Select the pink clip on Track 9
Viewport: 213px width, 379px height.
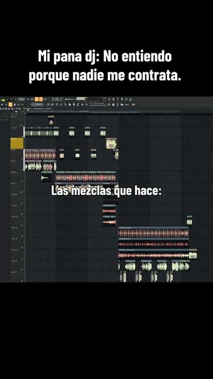109,210
